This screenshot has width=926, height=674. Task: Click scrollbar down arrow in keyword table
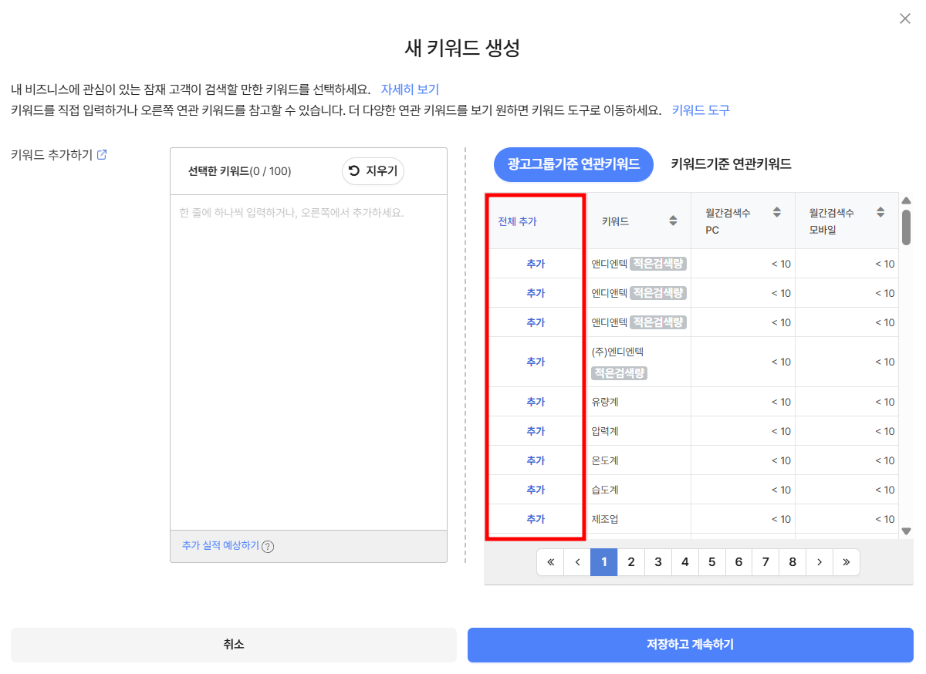pos(907,531)
